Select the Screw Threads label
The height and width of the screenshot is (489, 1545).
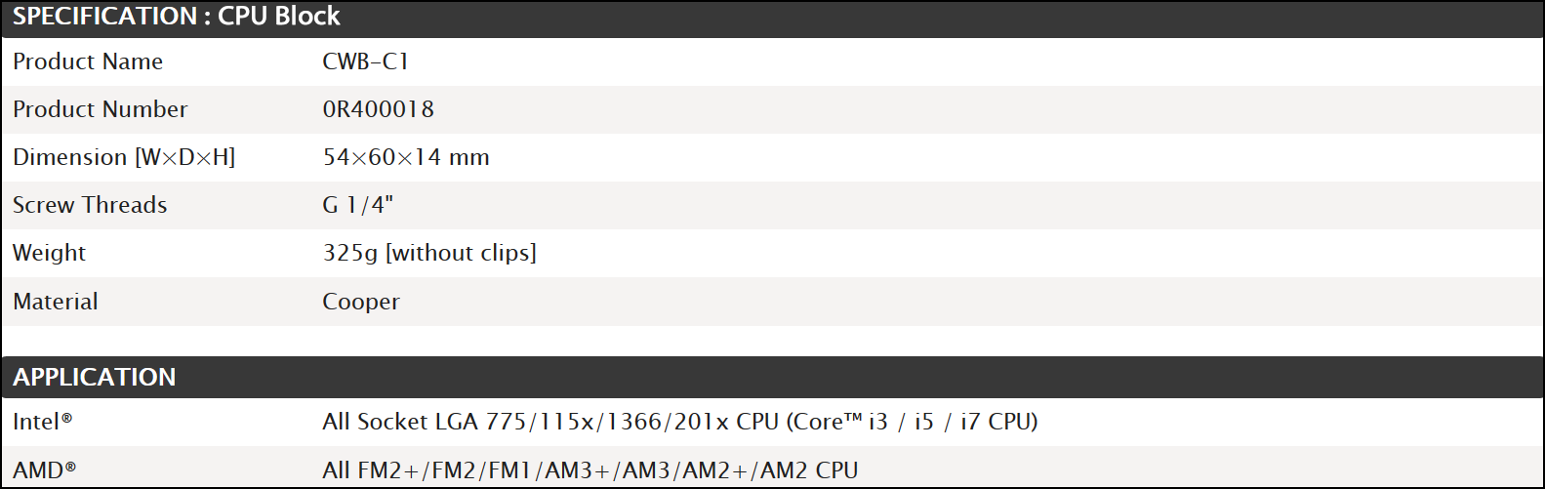click(x=90, y=205)
